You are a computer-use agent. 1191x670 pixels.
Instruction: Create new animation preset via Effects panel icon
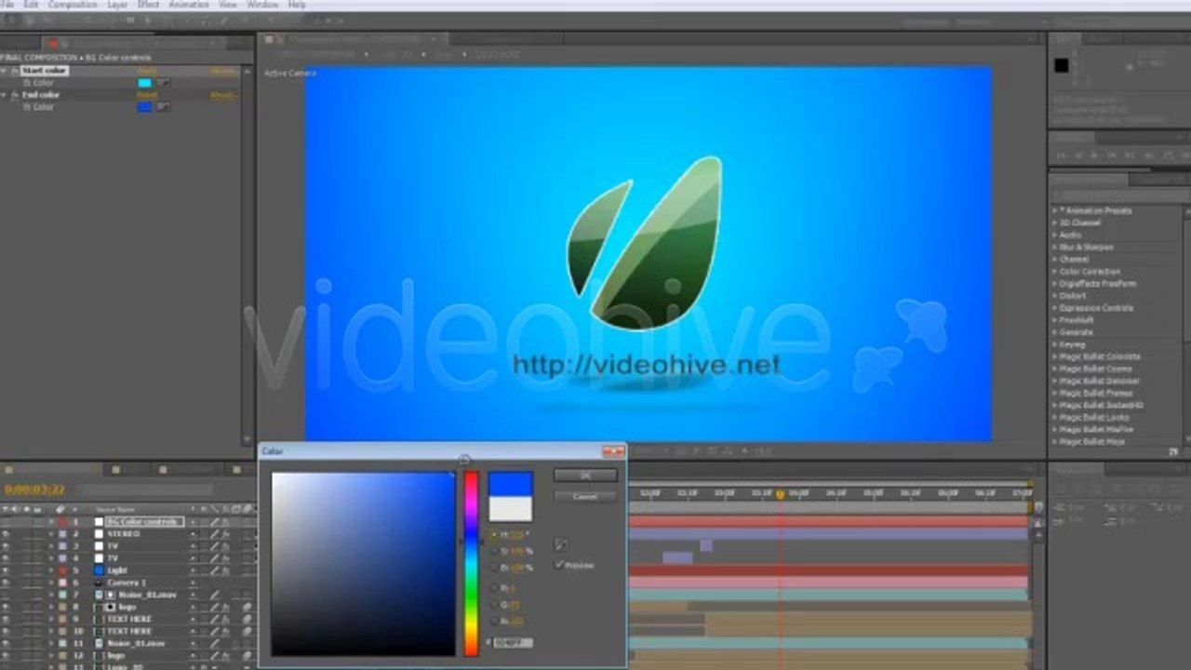click(1174, 451)
